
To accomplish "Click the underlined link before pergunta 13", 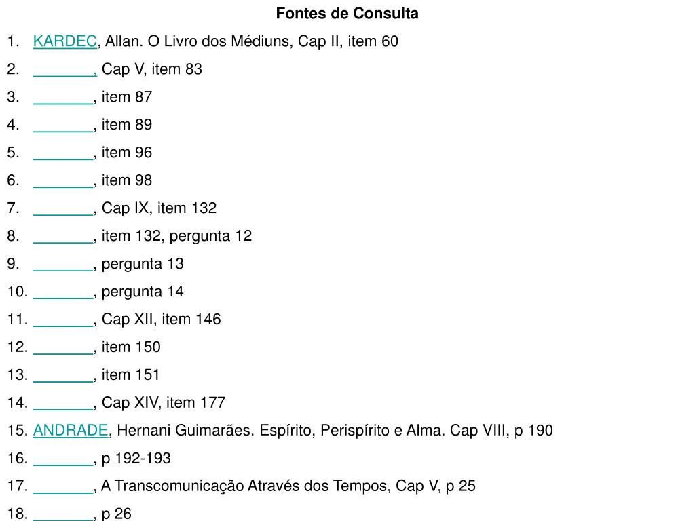I will tap(63, 265).
